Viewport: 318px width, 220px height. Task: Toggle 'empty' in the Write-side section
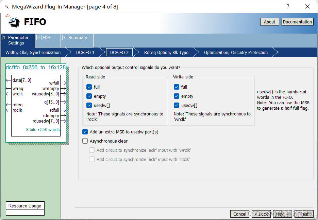[176, 96]
